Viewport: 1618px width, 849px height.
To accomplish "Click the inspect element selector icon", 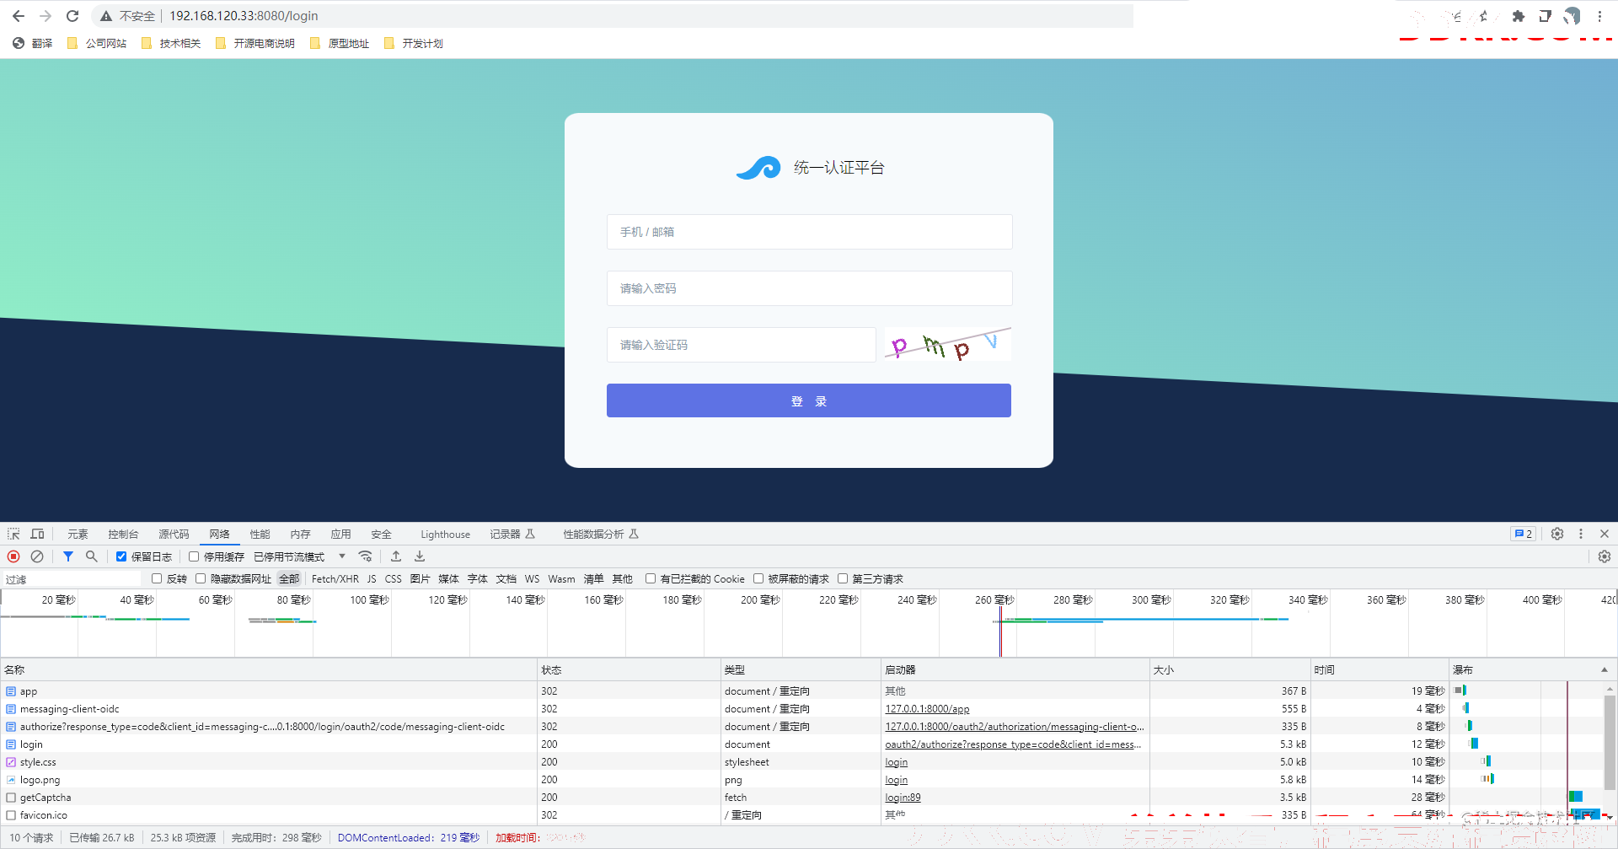I will 13,534.
